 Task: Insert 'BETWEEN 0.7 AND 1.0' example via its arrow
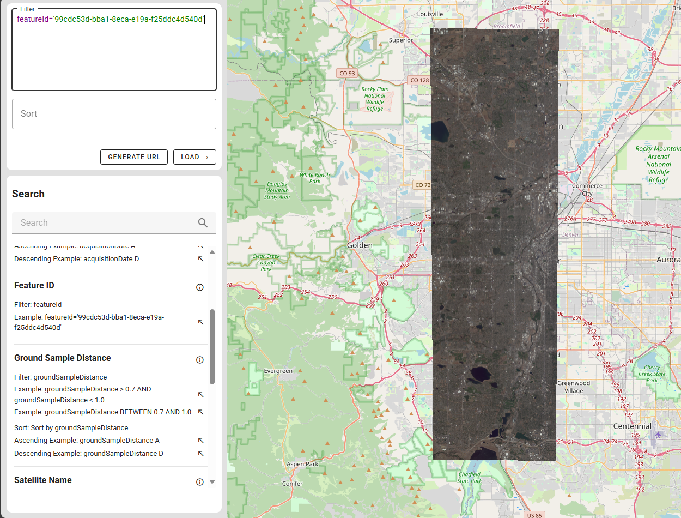coord(200,412)
